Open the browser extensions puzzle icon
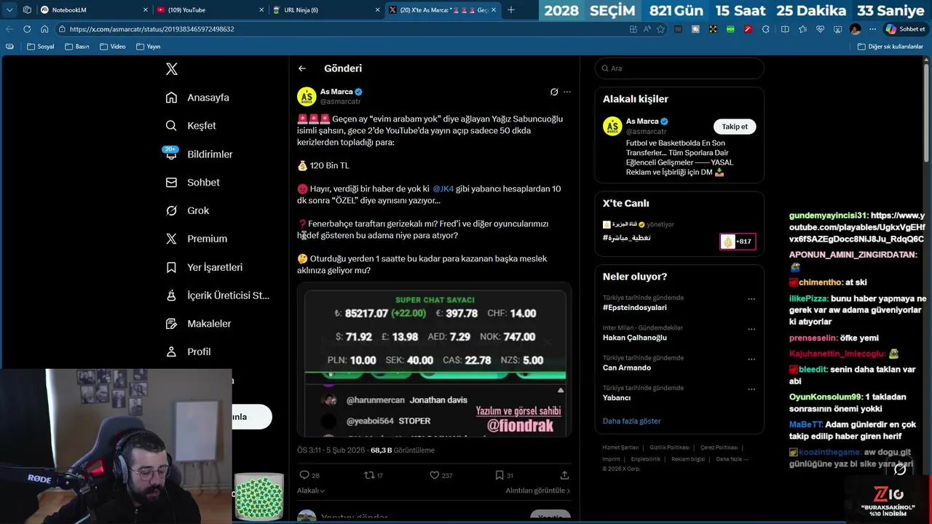The height and width of the screenshot is (524, 932). click(x=765, y=29)
